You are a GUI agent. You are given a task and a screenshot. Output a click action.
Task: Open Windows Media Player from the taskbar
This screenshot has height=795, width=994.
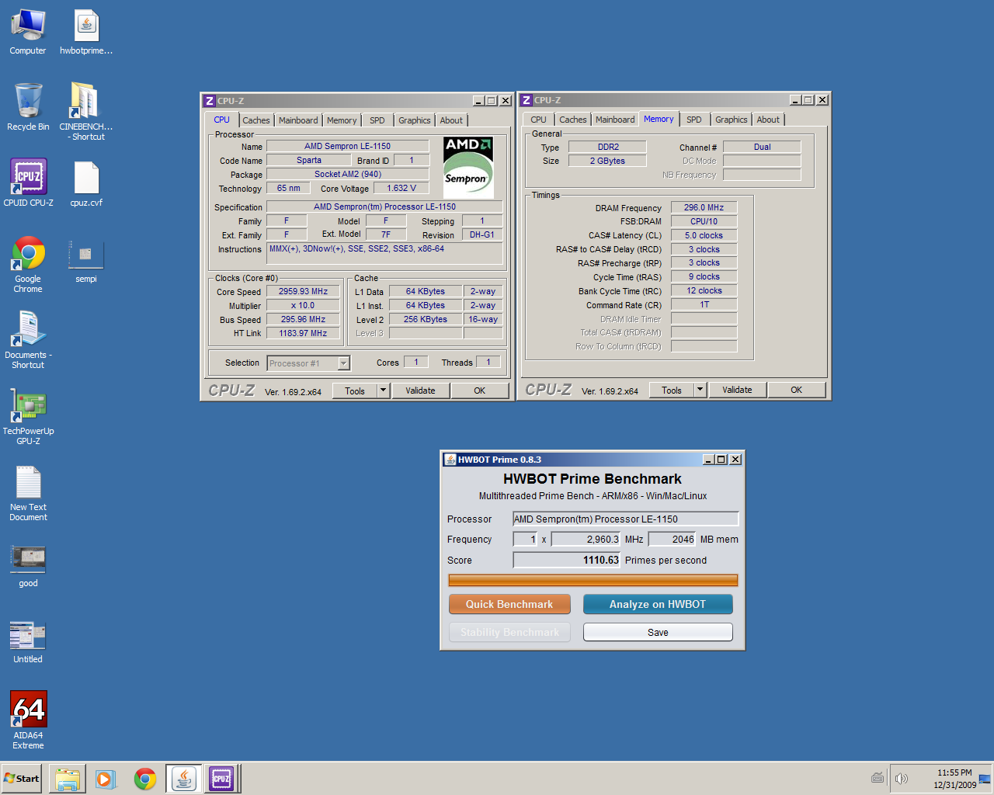coord(106,779)
